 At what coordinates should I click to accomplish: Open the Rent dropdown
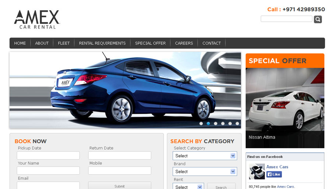pos(188,186)
